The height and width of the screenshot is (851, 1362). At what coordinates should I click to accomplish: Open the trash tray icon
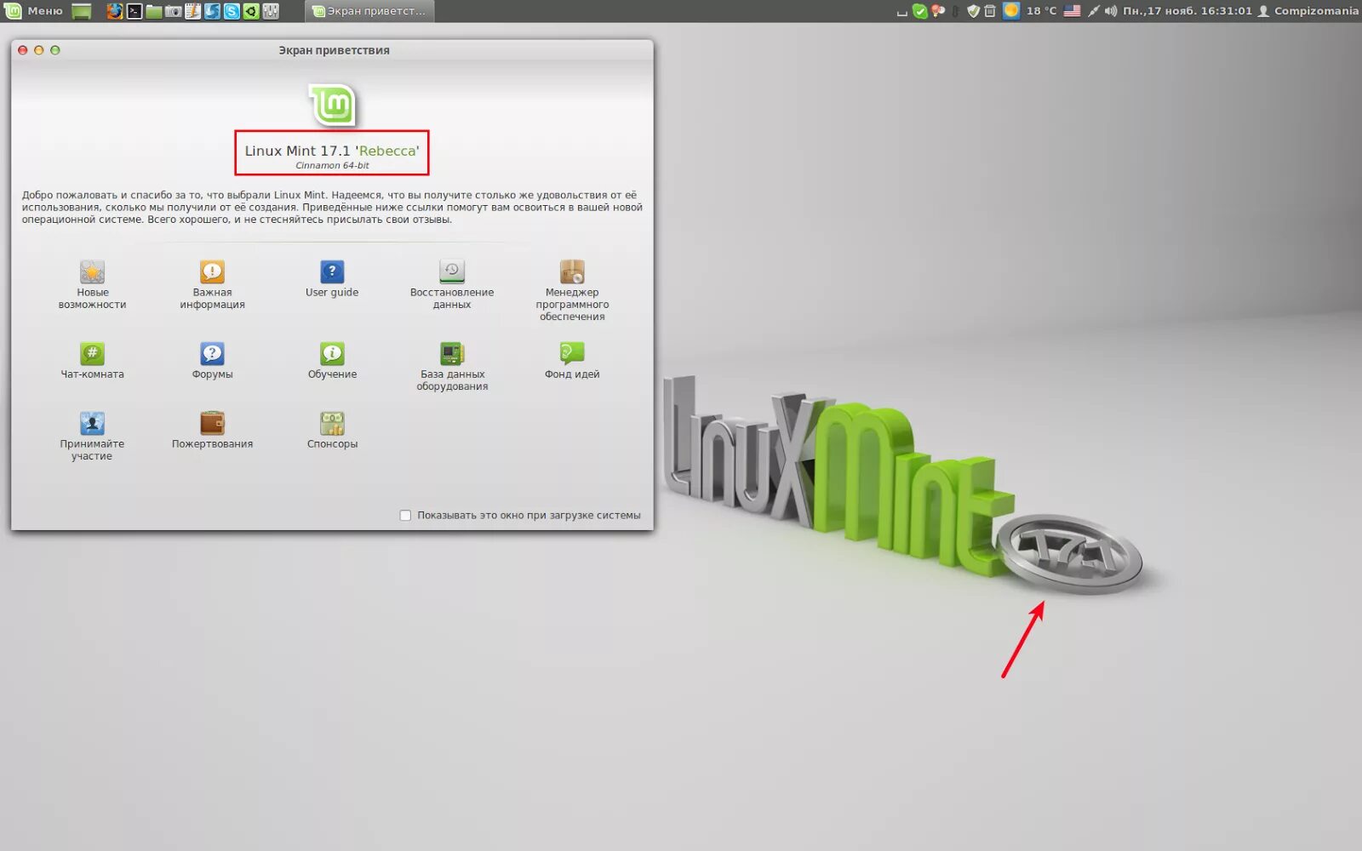pyautogui.click(x=990, y=11)
